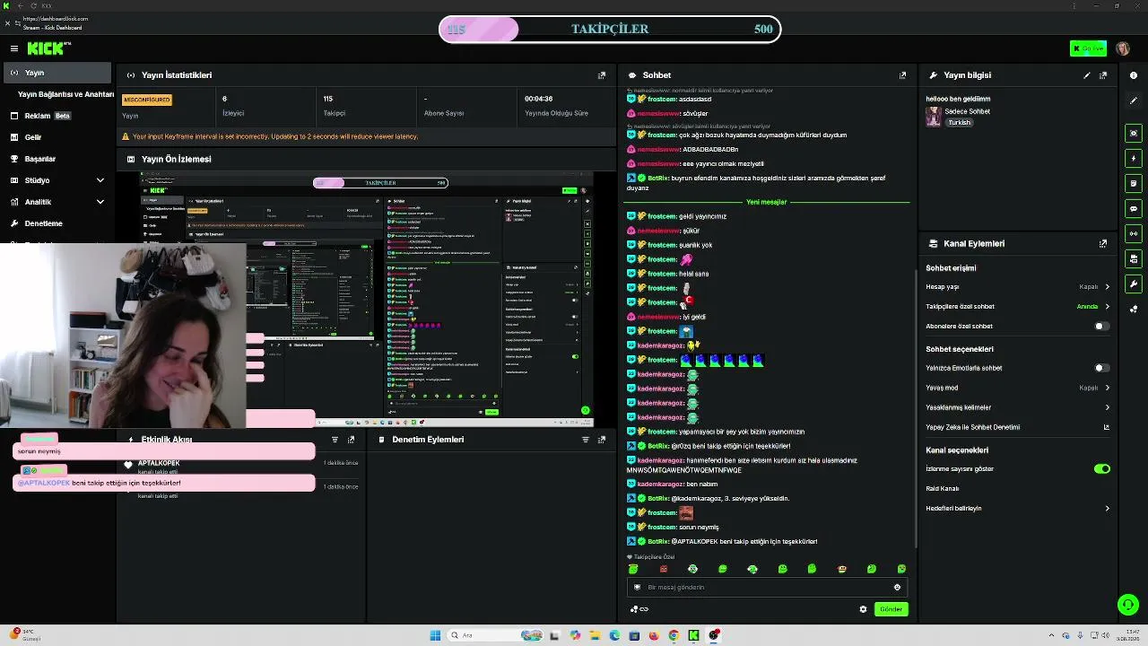Open the emoji picker in the message box
1148x646 pixels.
[897, 587]
